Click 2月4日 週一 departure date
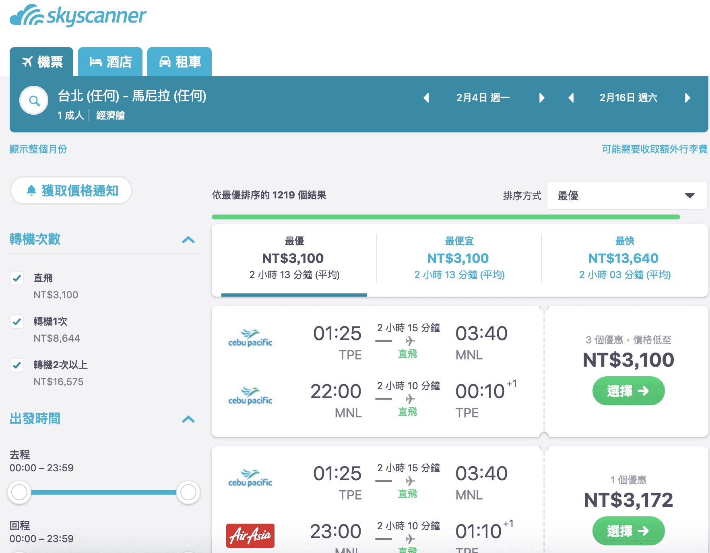Screen dimensions: 710x553 [483, 98]
